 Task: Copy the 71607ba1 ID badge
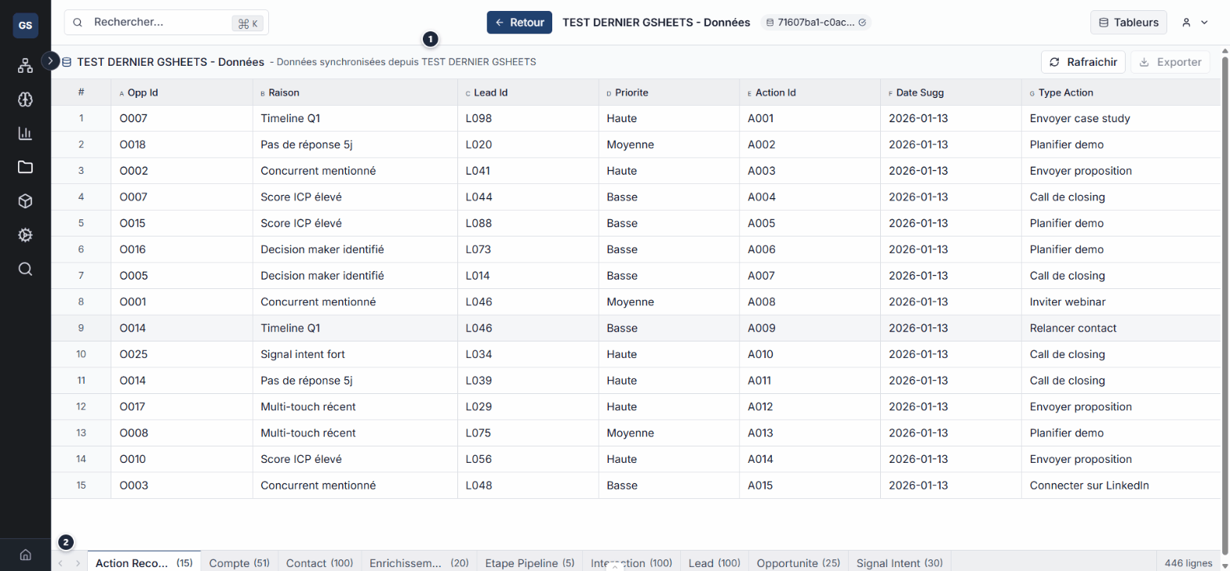(816, 23)
